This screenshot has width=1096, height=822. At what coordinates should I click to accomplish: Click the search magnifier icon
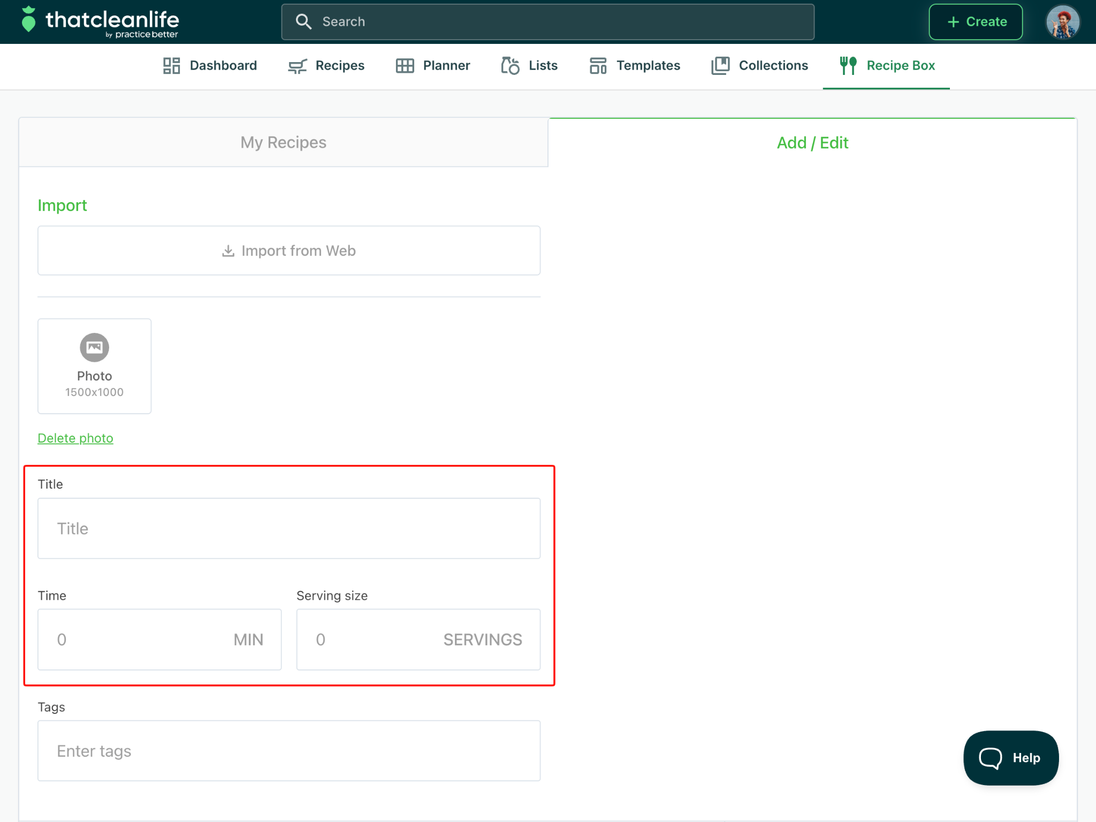coord(303,21)
